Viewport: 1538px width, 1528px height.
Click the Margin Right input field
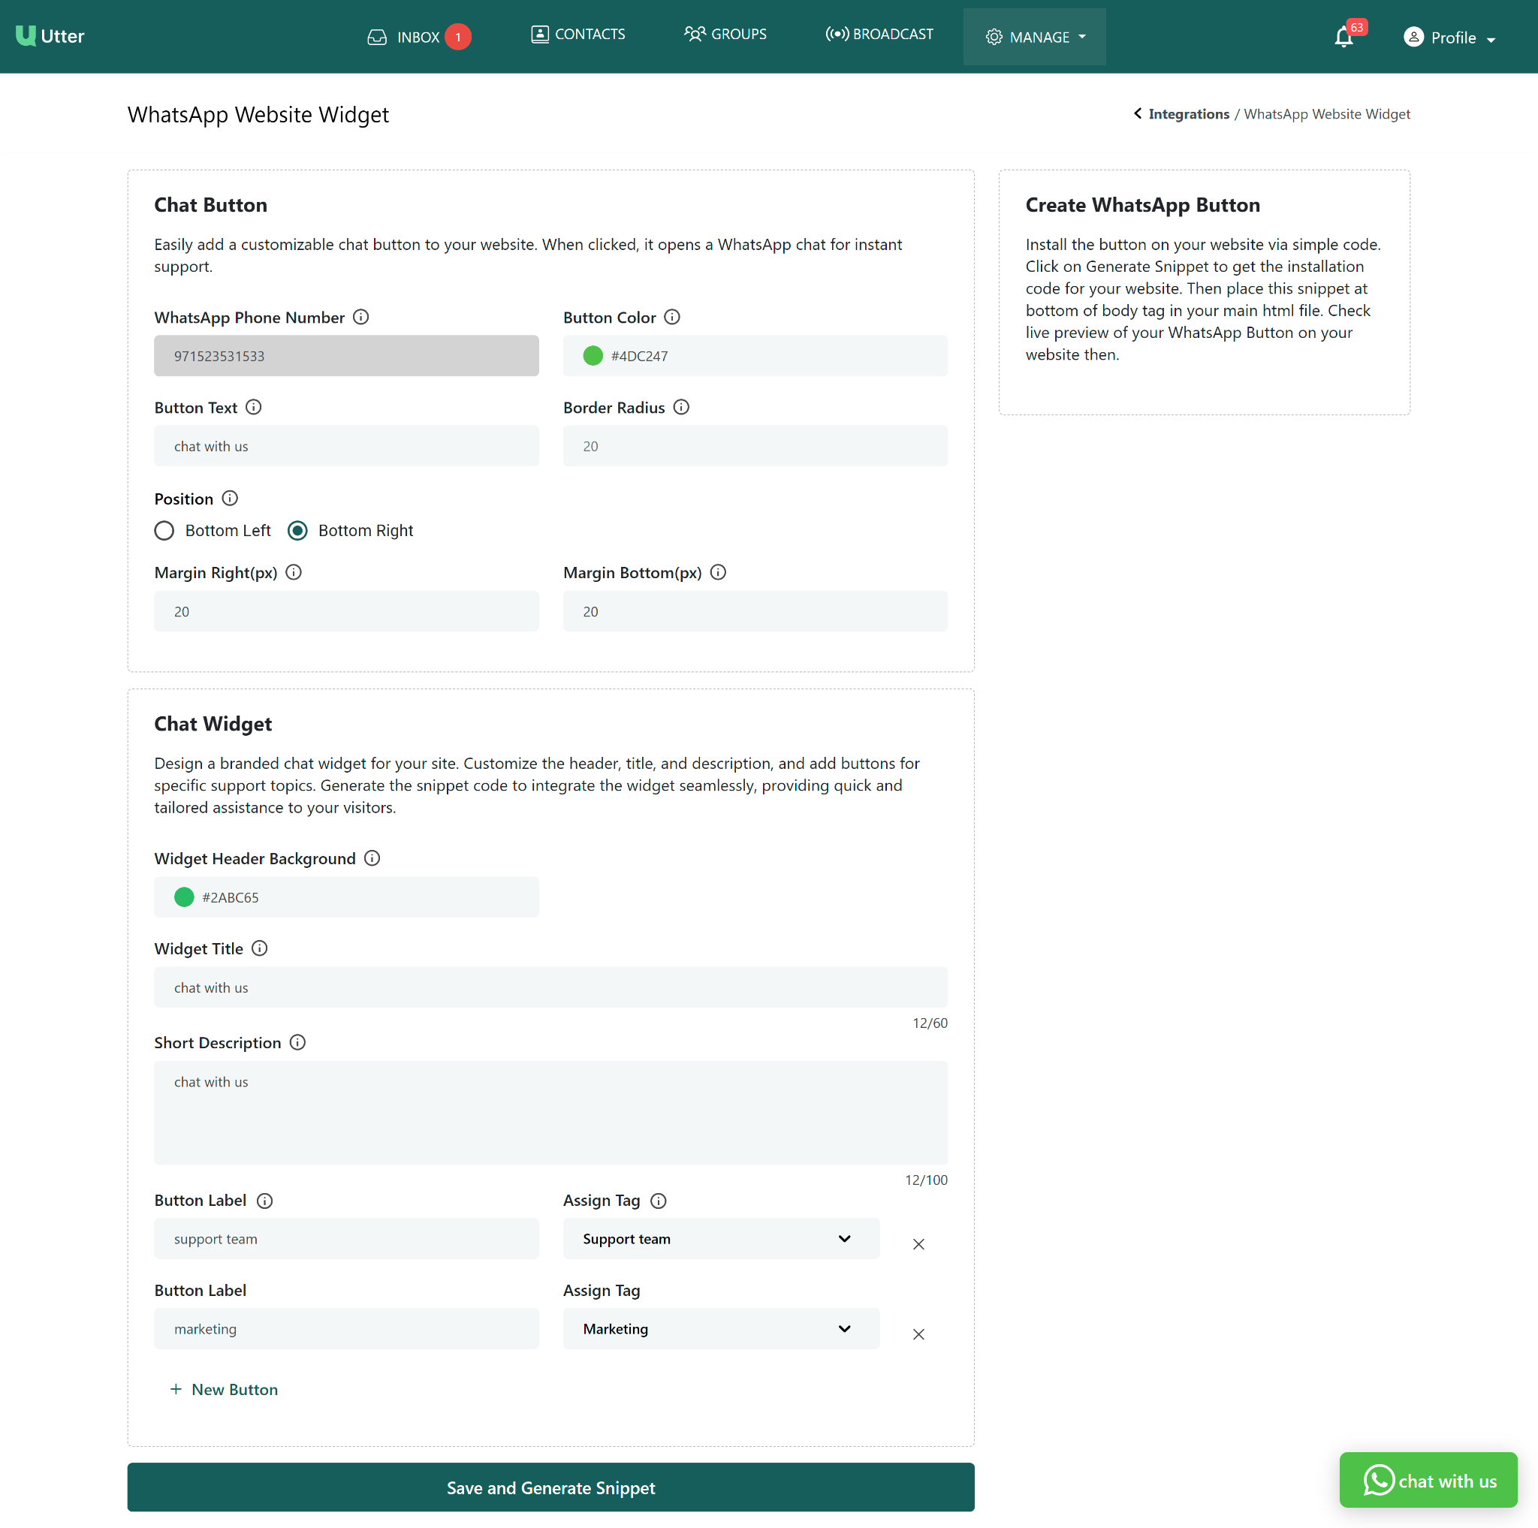click(346, 611)
